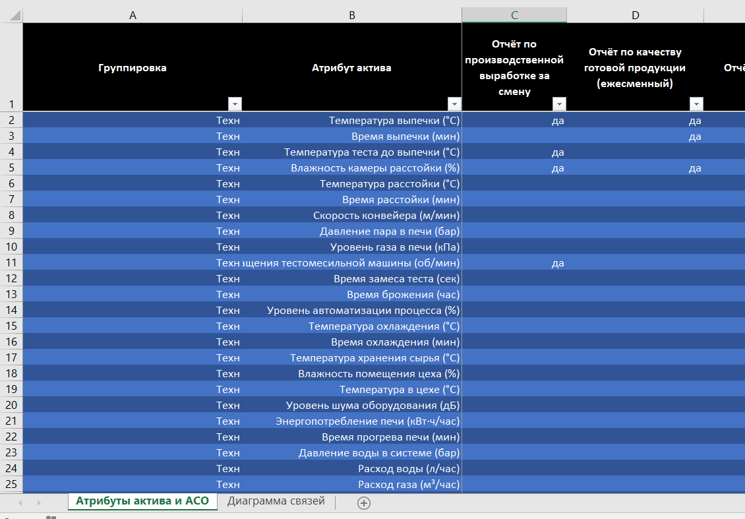Click 'да' in column C row 2
The image size is (745, 519).
(558, 121)
